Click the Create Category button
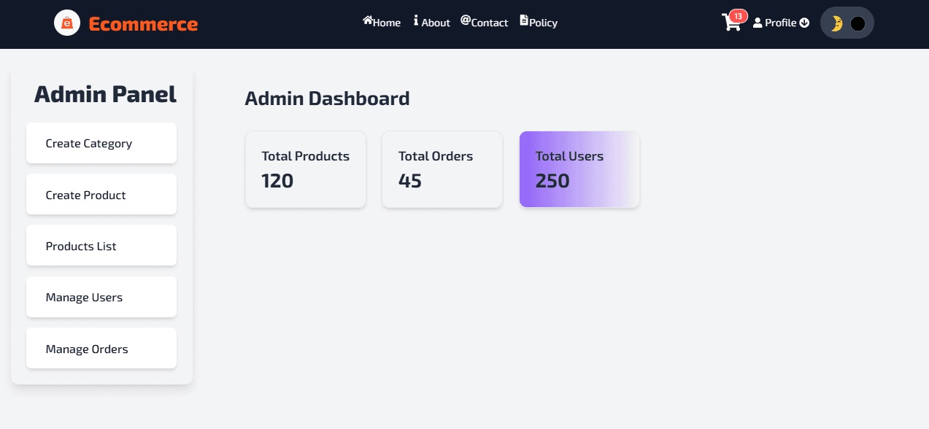The image size is (929, 429). (101, 143)
